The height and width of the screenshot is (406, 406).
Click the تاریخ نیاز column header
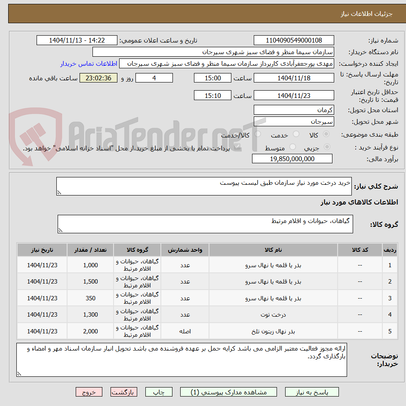tap(42, 250)
